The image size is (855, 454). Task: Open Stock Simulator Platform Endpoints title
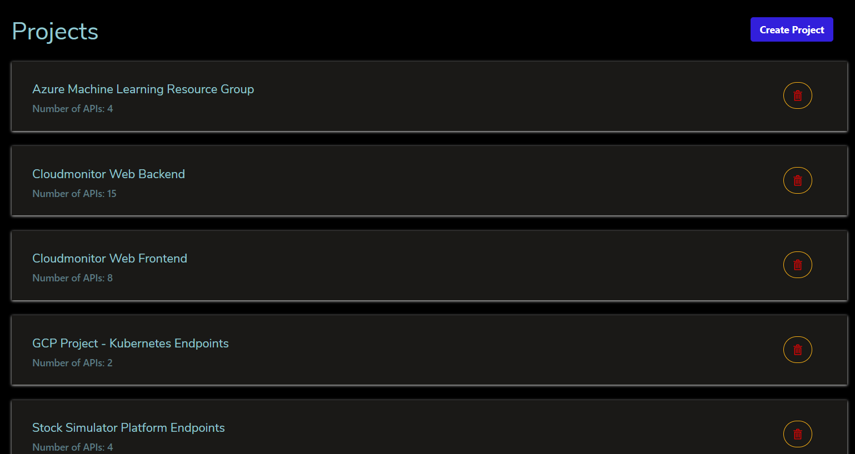click(128, 428)
